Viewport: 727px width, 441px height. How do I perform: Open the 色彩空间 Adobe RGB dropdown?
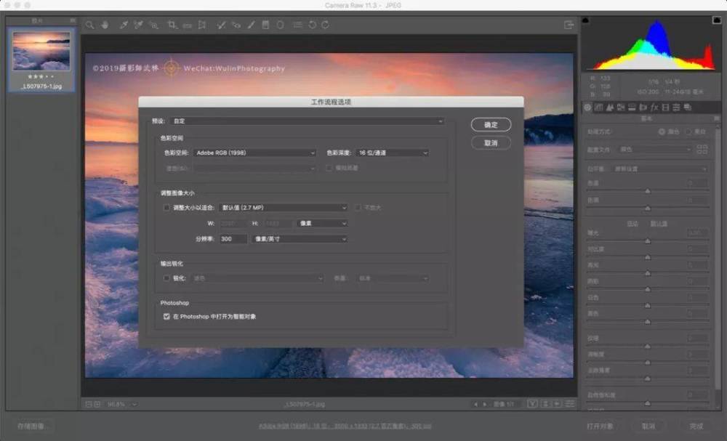click(254, 153)
